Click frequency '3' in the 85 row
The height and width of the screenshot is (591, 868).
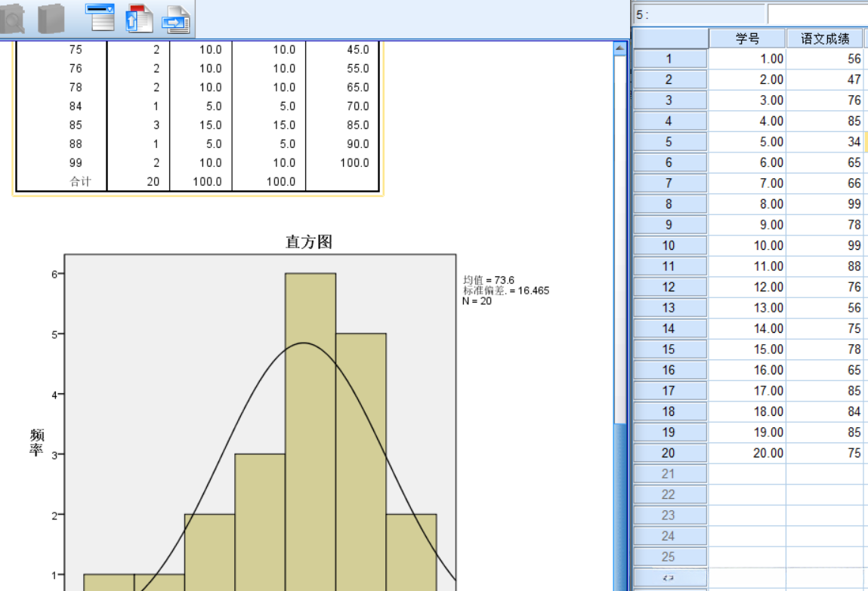click(156, 125)
